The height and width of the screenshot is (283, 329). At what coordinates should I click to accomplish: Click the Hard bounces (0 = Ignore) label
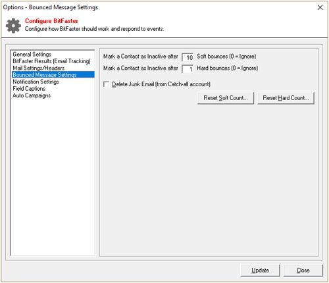tap(227, 68)
